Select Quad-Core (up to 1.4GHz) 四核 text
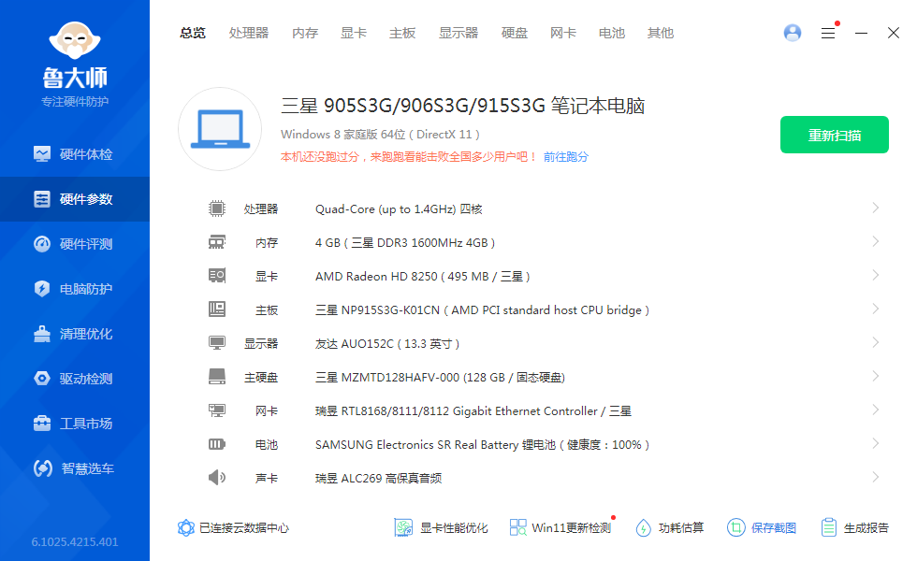Image resolution: width=917 pixels, height=561 pixels. click(399, 209)
